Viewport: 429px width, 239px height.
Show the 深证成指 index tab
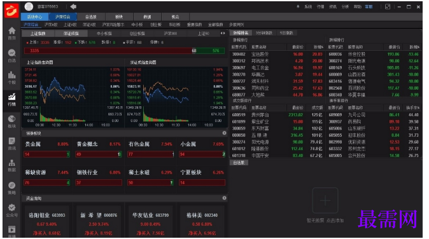coord(71,34)
